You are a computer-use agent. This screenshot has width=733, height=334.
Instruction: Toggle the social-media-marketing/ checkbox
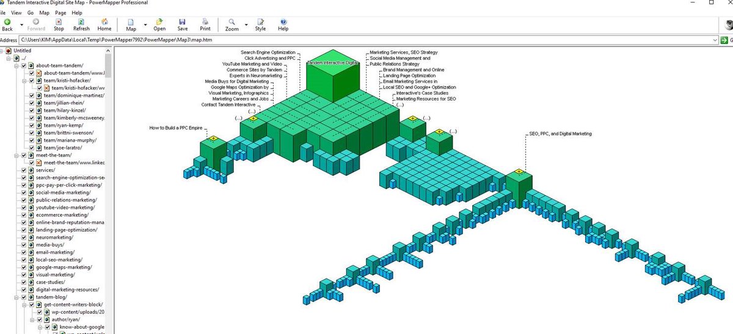[24, 192]
